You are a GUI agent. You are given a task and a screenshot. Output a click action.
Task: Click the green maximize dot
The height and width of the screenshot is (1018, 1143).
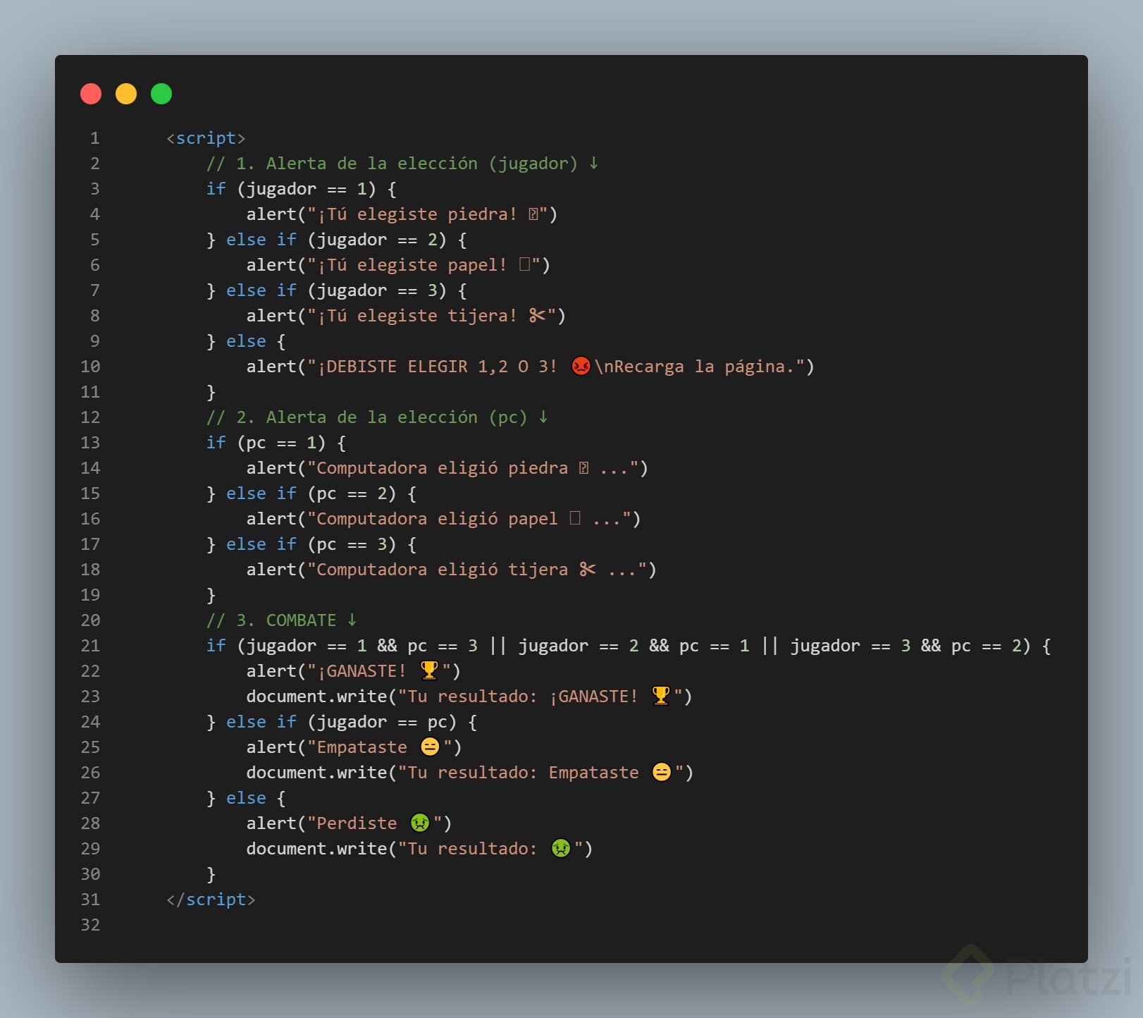pos(161,94)
